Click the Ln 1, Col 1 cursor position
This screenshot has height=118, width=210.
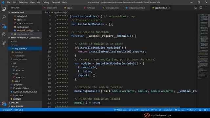(x=133, y=110)
